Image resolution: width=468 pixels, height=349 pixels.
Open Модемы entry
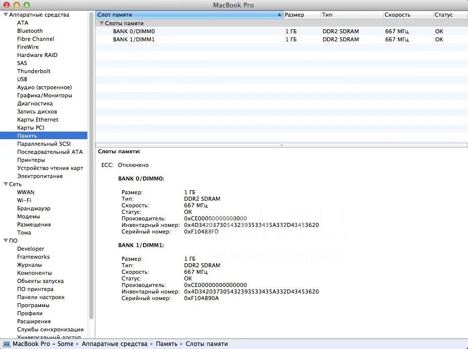click(x=29, y=216)
